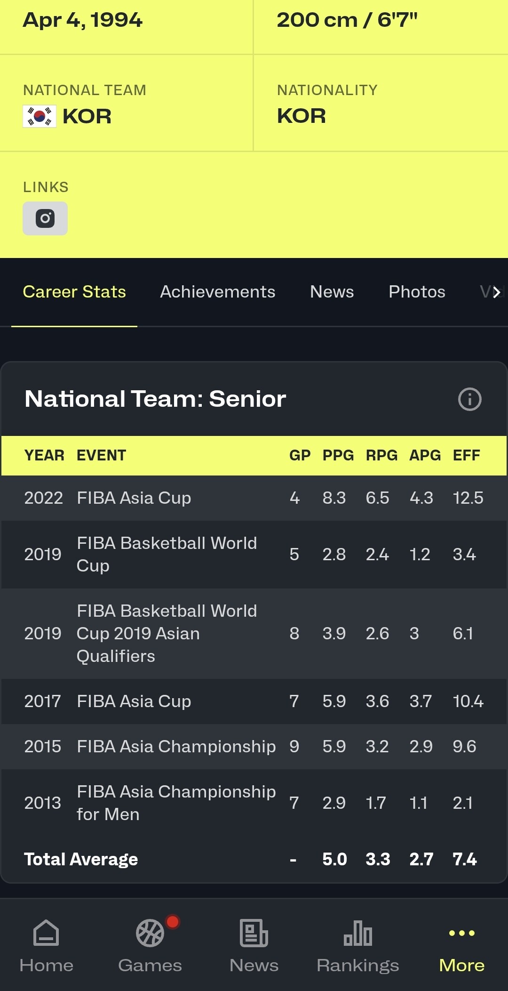Tap the EFF column header
The height and width of the screenshot is (991, 508).
[466, 455]
